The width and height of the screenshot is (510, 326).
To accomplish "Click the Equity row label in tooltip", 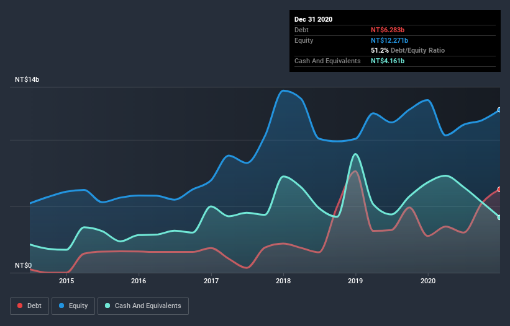I will pyautogui.click(x=304, y=40).
